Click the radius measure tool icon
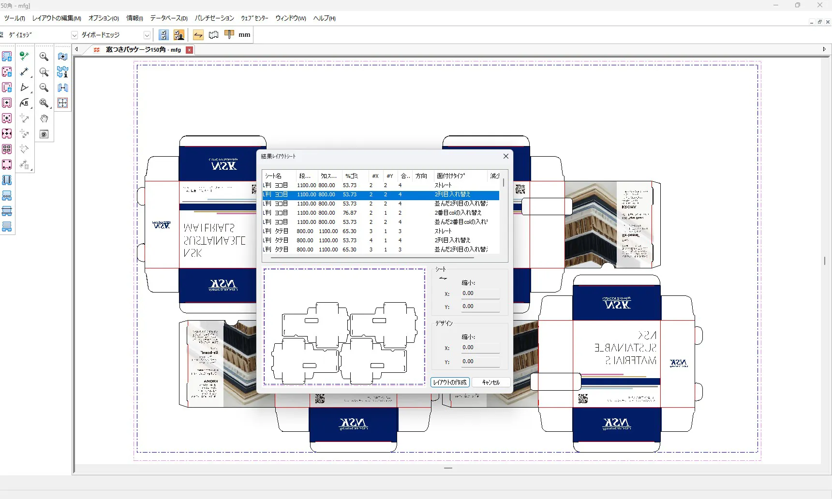 25,103
